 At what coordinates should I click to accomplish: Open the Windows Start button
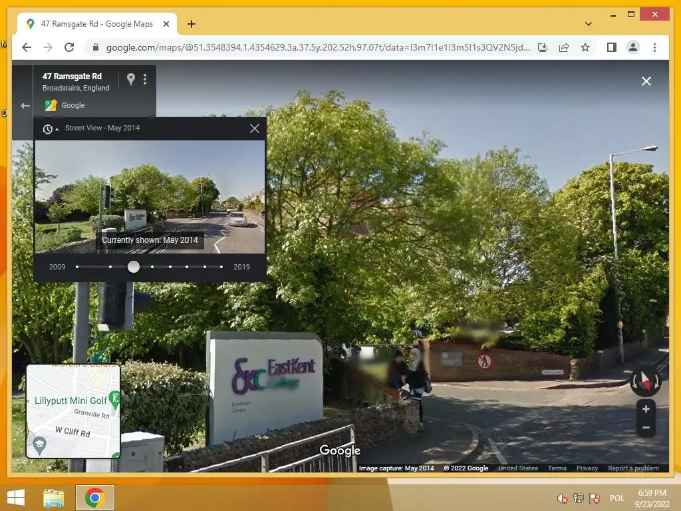click(16, 498)
